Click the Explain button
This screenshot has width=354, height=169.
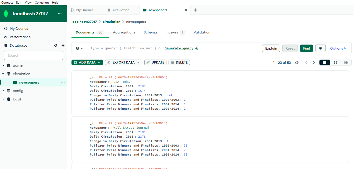click(271, 48)
